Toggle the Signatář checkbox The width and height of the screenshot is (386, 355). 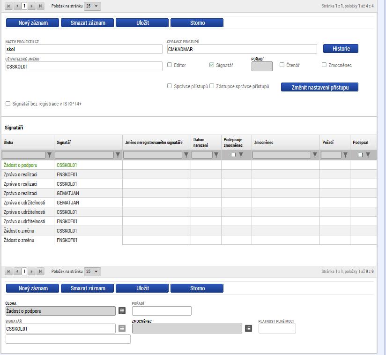point(212,65)
